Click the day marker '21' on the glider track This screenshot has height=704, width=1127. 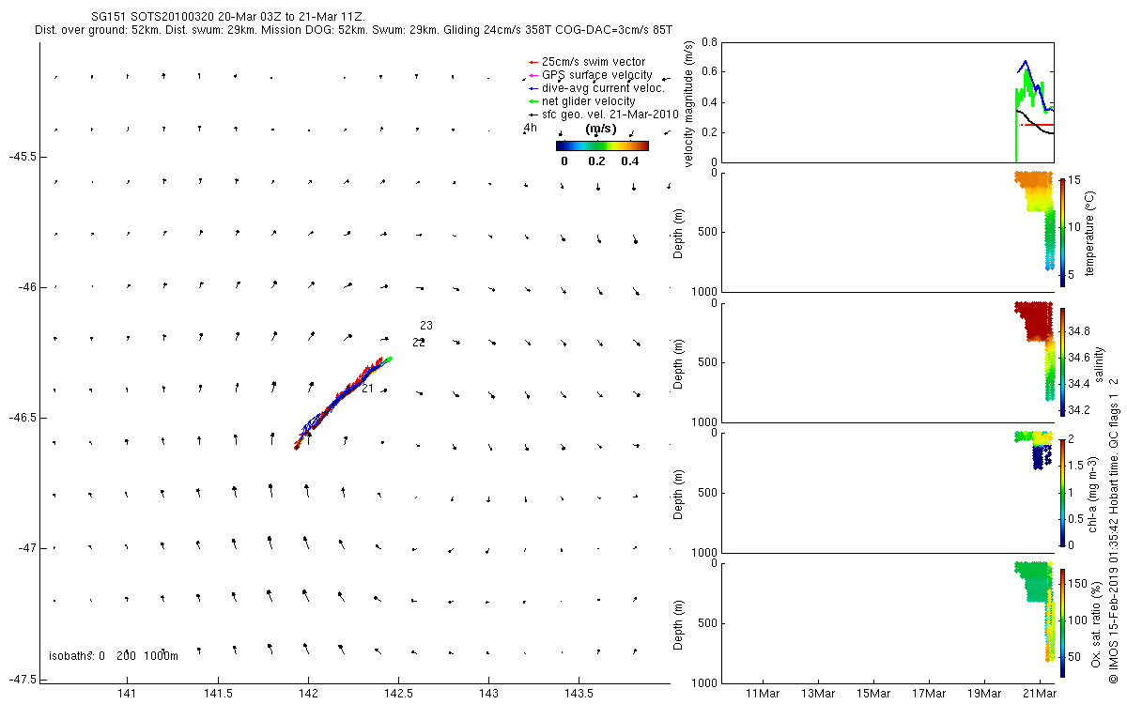click(368, 389)
